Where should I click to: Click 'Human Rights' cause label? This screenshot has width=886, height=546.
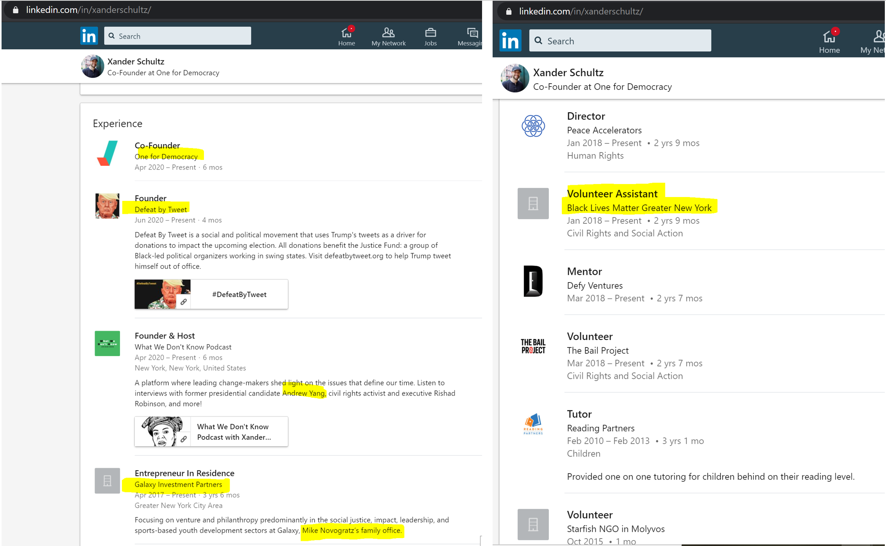pyautogui.click(x=595, y=156)
